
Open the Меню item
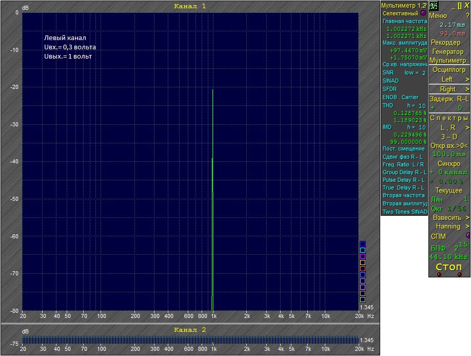[x=438, y=16]
